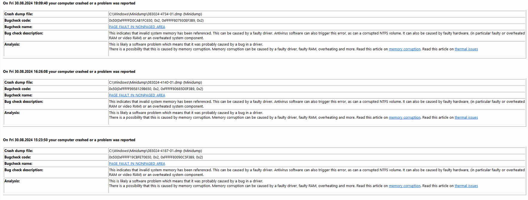This screenshot has height=200, width=528.
Task: Click bugcheck code 0x50 with 0xFFFFF9958129B650
Action: (x=156, y=89)
